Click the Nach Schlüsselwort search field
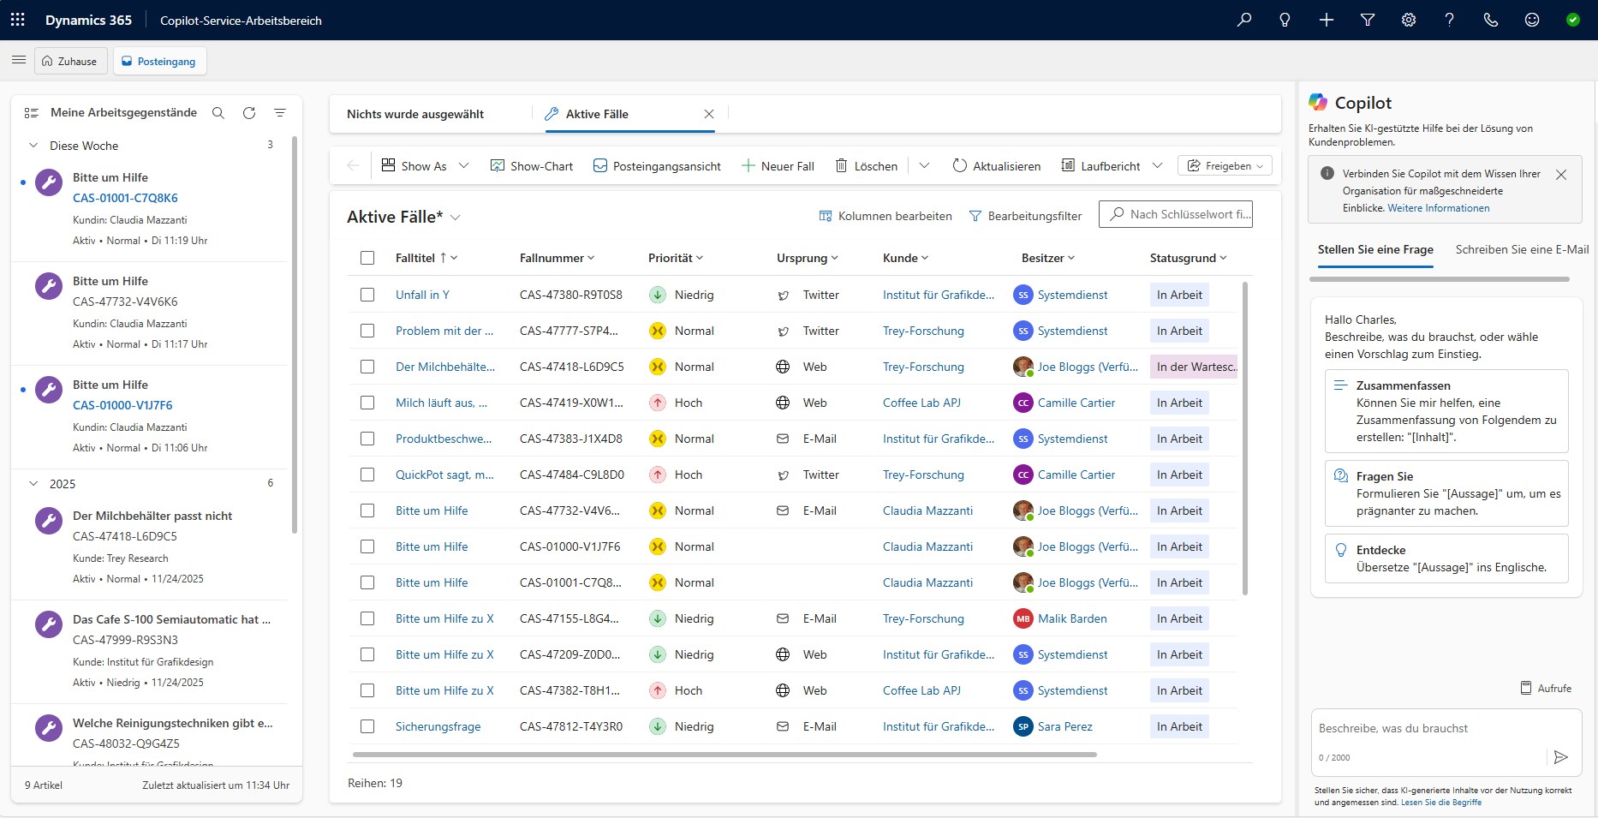1598x818 pixels. [x=1184, y=214]
